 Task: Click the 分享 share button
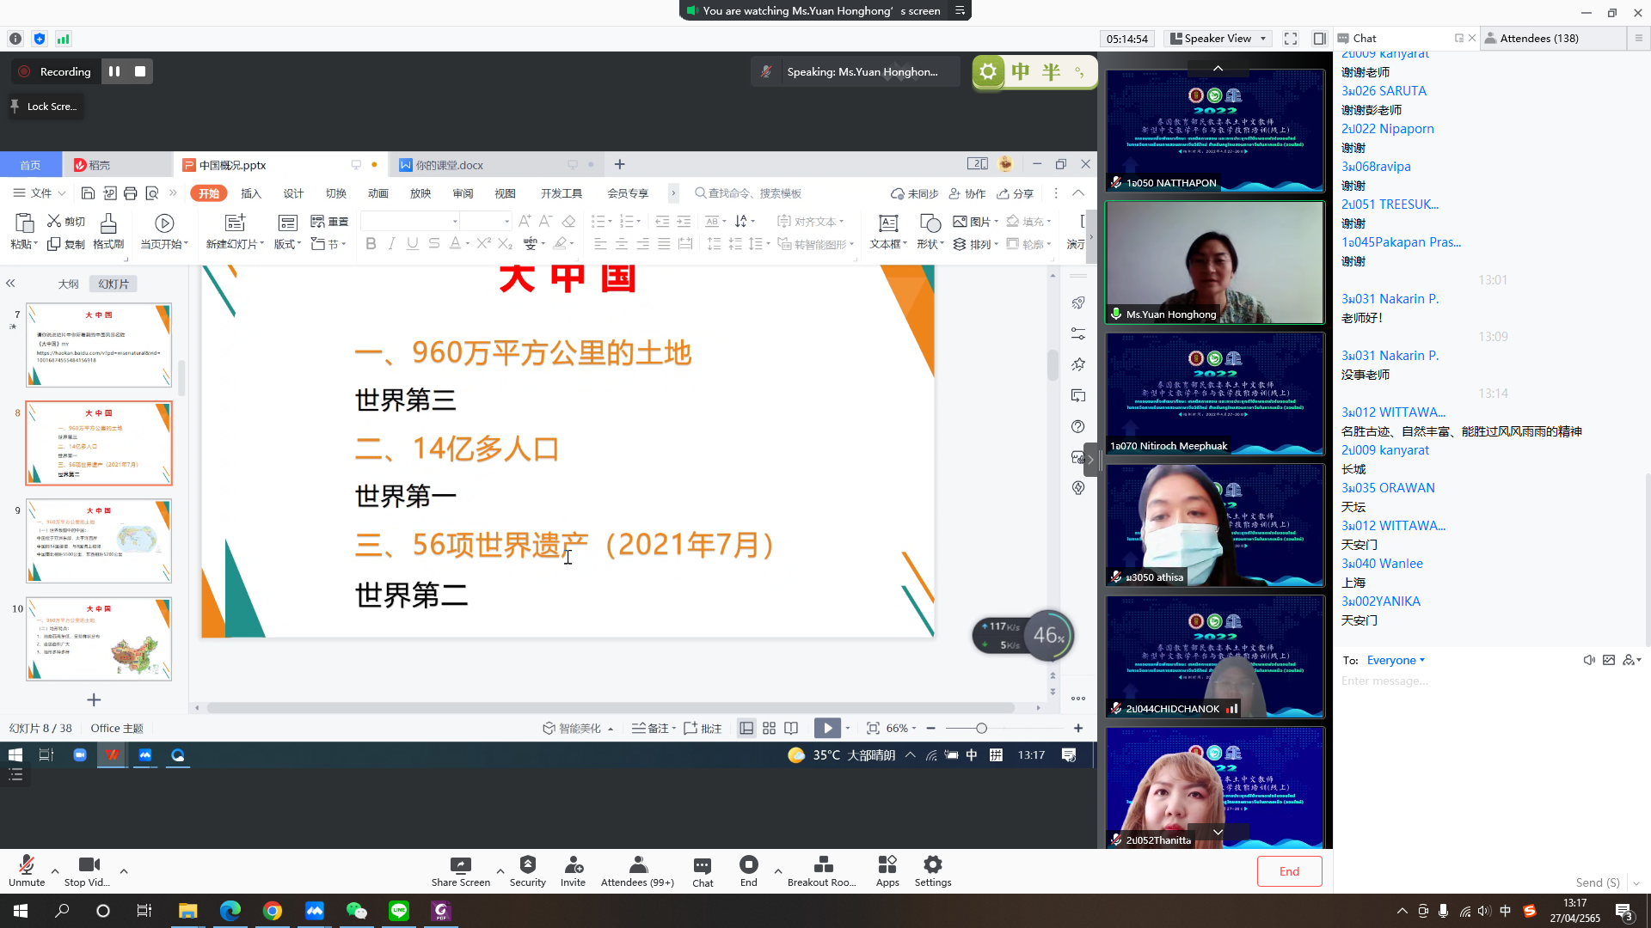(x=1016, y=193)
